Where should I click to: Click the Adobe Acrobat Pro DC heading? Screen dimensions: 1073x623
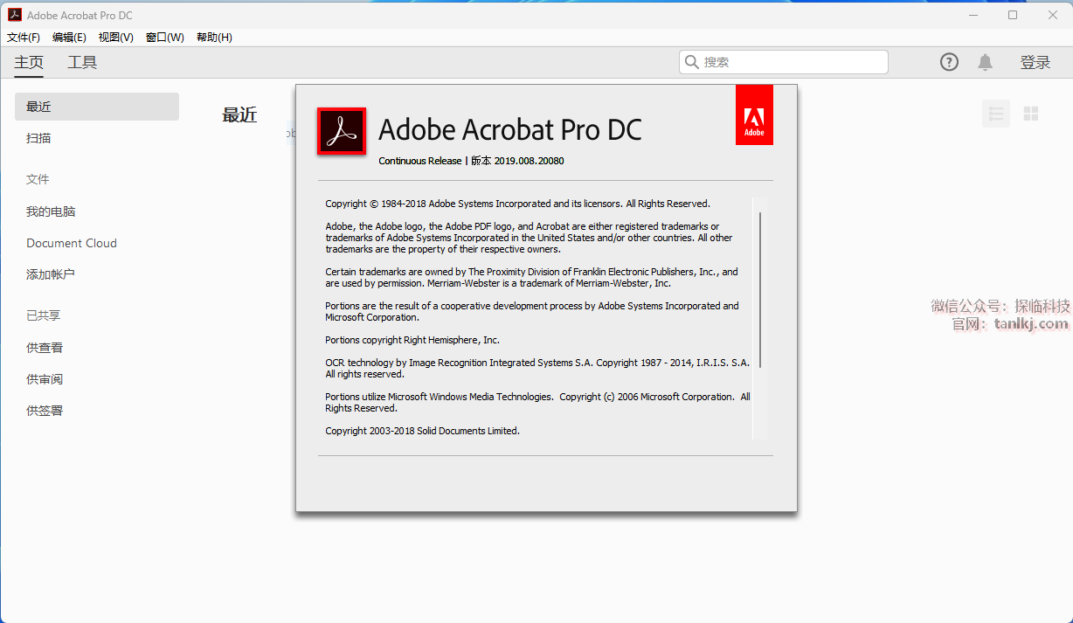pyautogui.click(x=510, y=129)
